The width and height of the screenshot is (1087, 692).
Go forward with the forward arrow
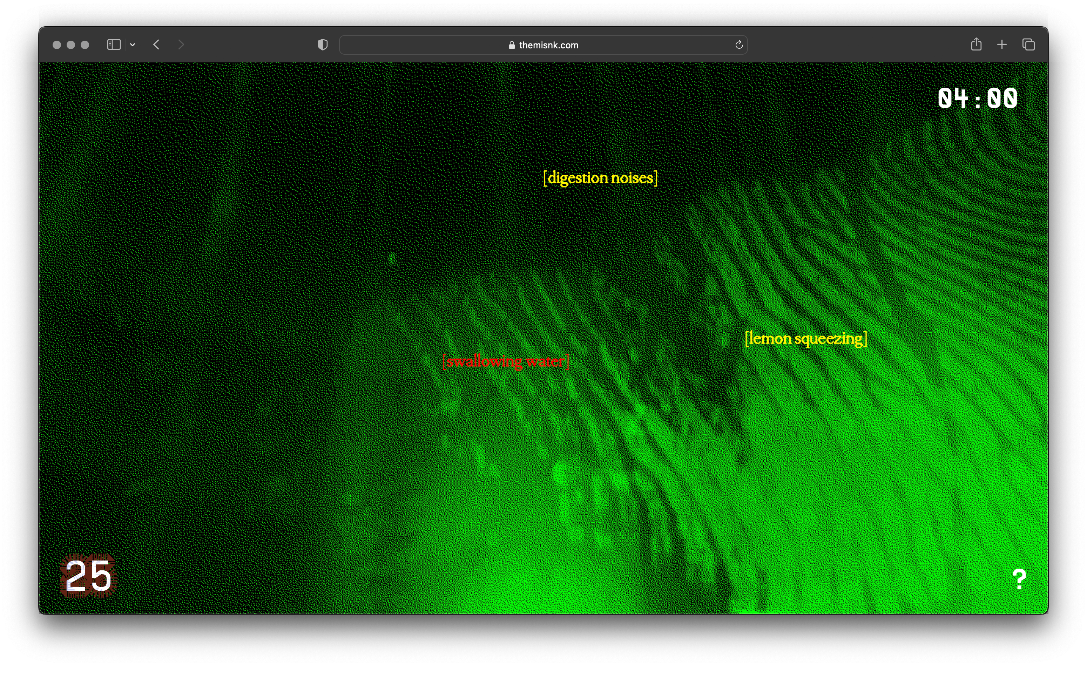[x=181, y=45]
